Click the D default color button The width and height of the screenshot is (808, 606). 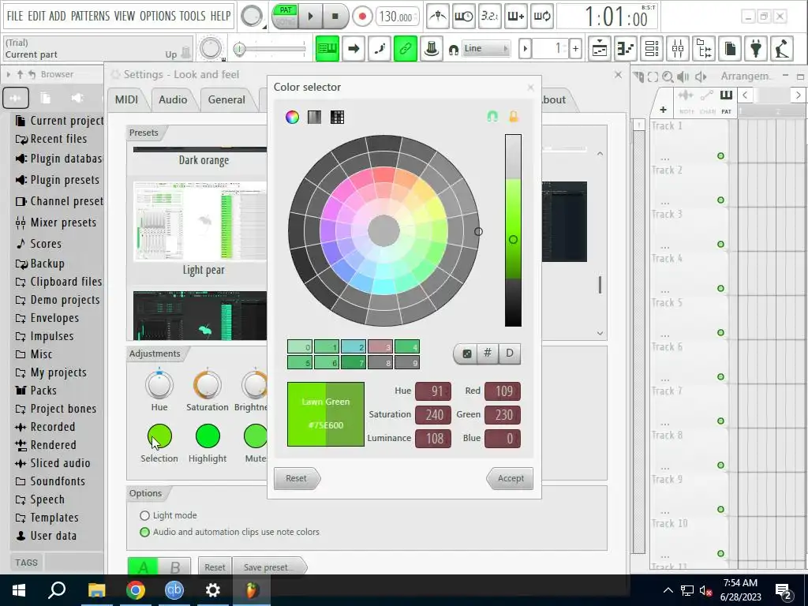click(x=510, y=353)
